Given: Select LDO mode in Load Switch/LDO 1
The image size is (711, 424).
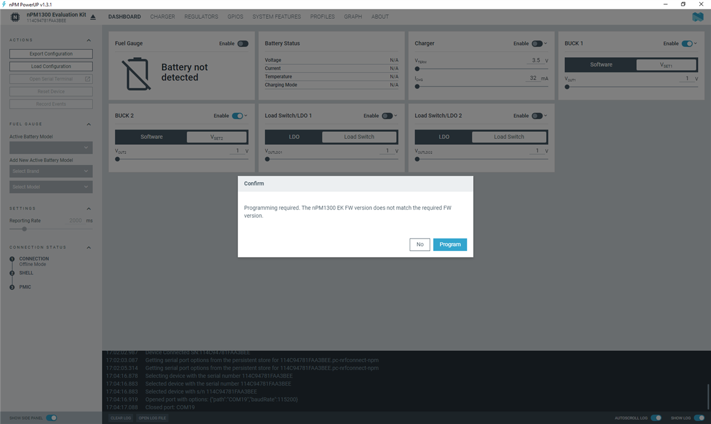Looking at the screenshot, I should coord(294,137).
